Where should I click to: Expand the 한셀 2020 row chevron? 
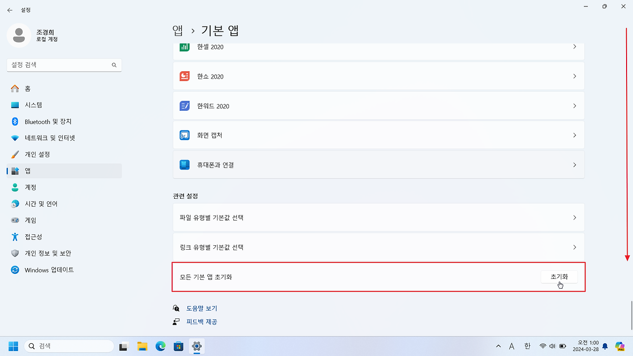tap(575, 47)
